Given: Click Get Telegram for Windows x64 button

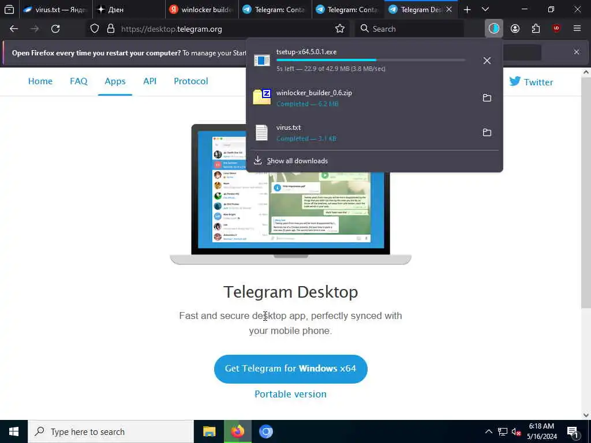Looking at the screenshot, I should click(291, 369).
